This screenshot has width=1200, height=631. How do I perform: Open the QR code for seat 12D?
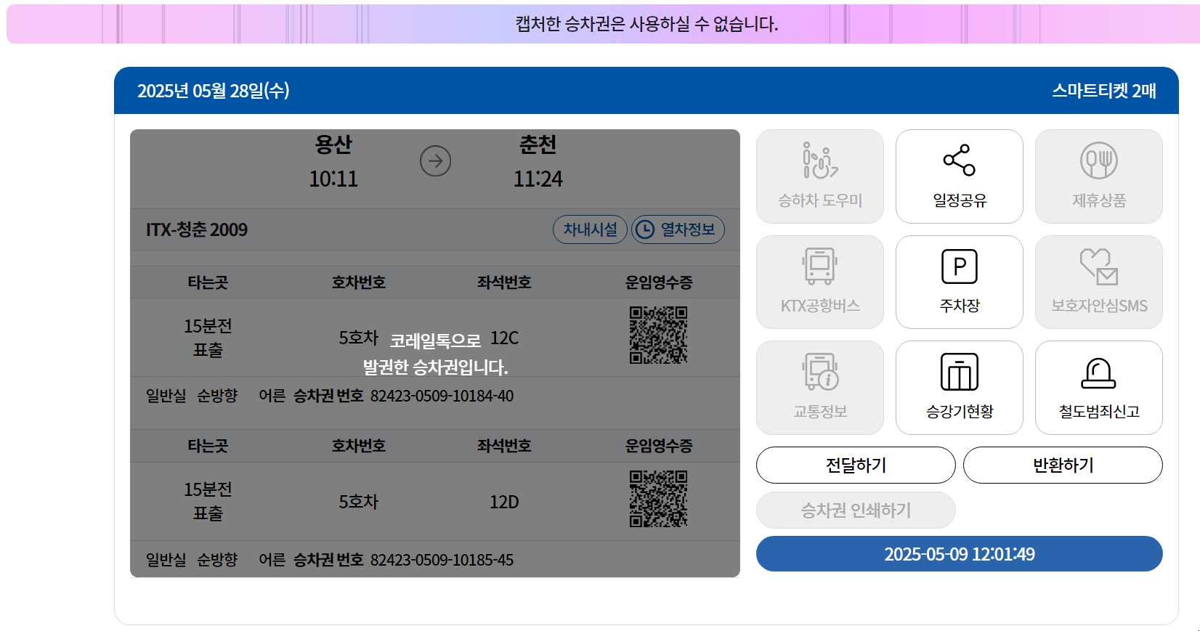pos(658,498)
